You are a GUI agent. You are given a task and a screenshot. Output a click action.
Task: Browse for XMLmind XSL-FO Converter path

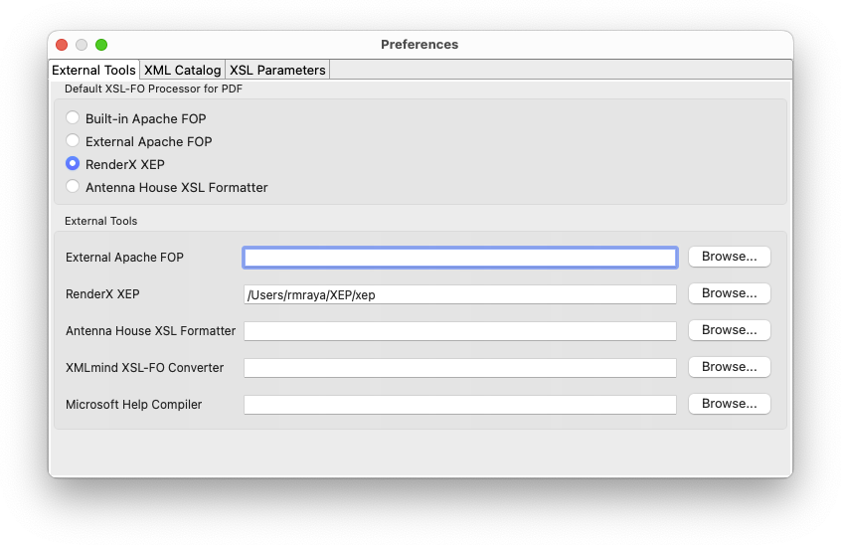(x=730, y=367)
